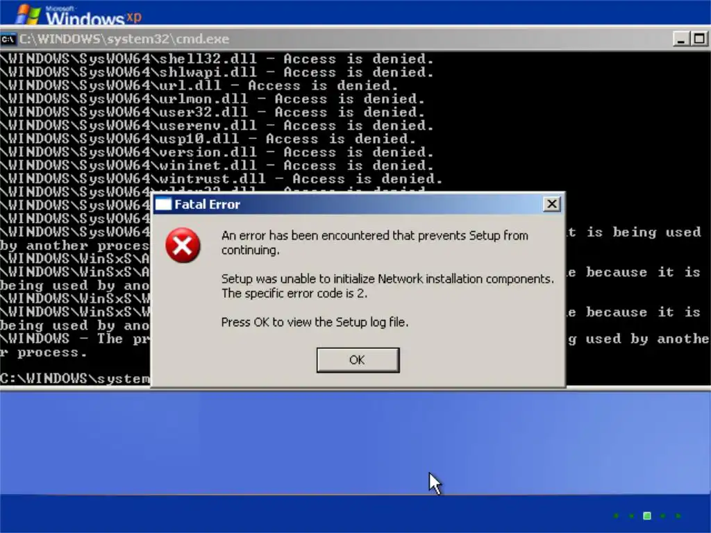Click OK in the Fatal Error dialog
The width and height of the screenshot is (711, 533).
pos(358,360)
